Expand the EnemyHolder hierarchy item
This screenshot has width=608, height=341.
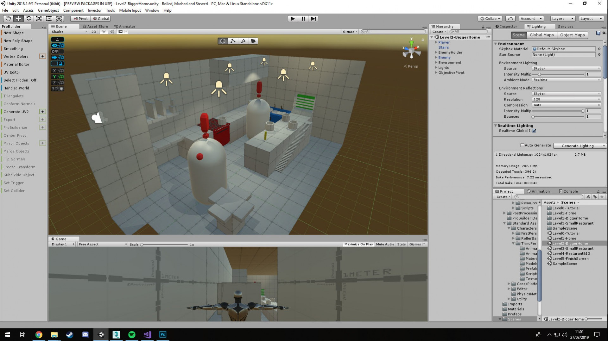point(436,53)
